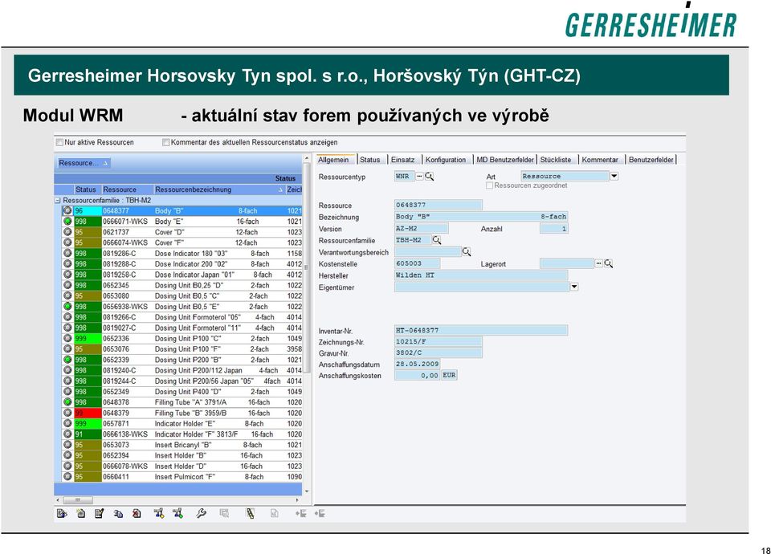Click vertical scrollbar down arrow of resource list
The image size is (771, 554).
click(306, 491)
